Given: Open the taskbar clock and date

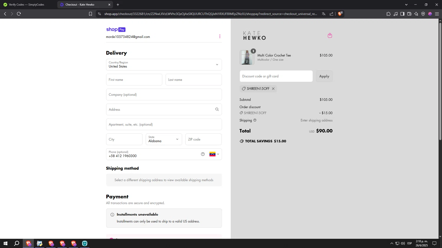Looking at the screenshot, I should pyautogui.click(x=422, y=243).
